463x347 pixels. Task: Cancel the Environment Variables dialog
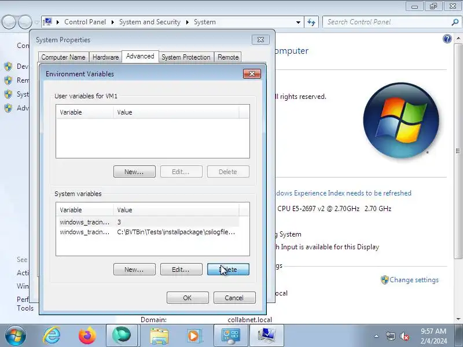click(x=234, y=298)
